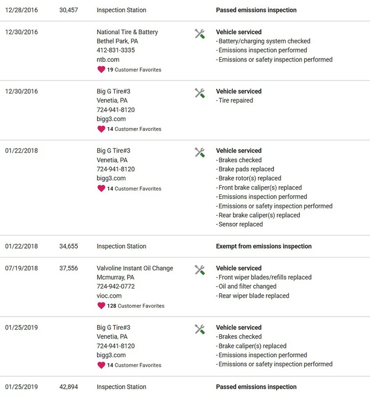Click heart icon in 01/25/2019 Big G Tire entry
The image size is (370, 397).
[101, 365]
